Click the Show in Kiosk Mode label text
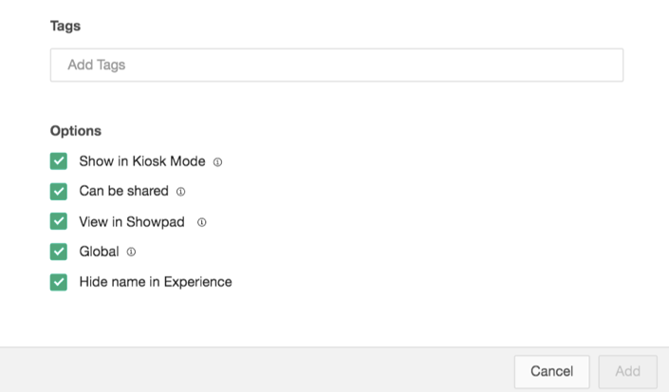 point(142,161)
